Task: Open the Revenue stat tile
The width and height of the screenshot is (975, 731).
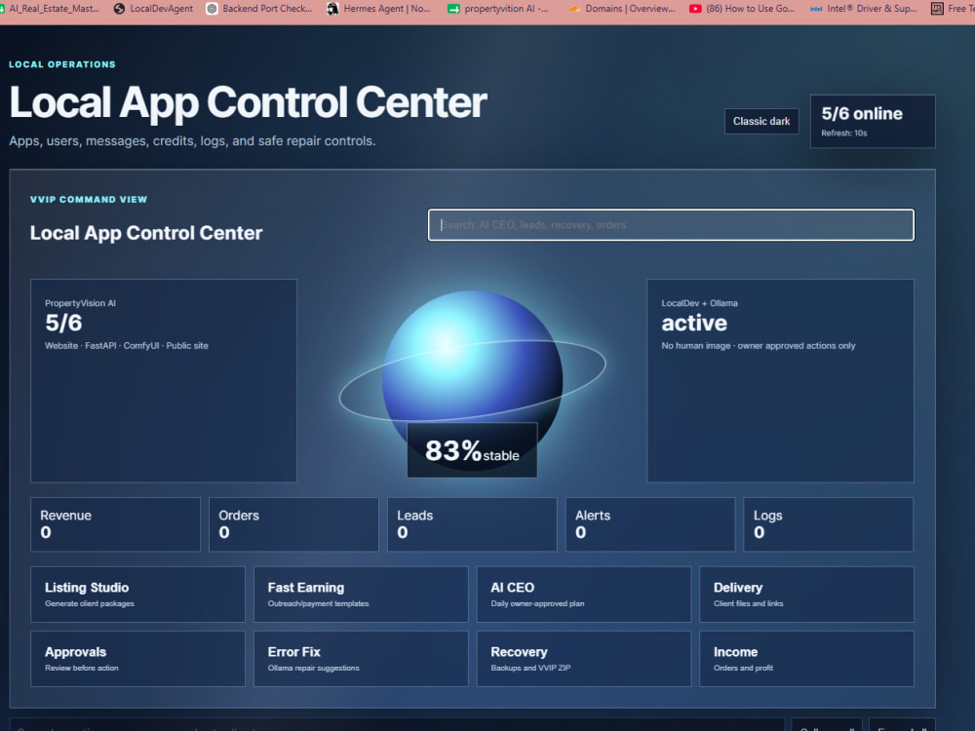Action: [x=116, y=524]
